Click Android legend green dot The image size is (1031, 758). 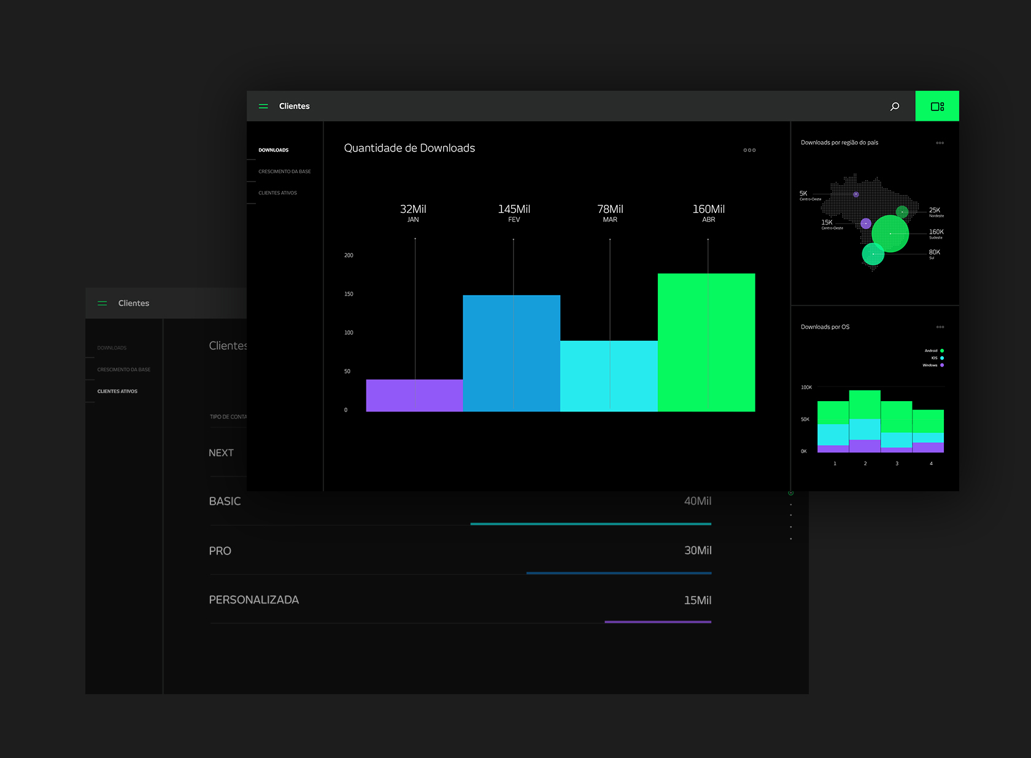pyautogui.click(x=942, y=351)
